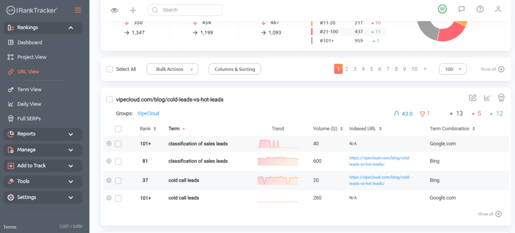Tick the table header checkbox beside Rank
The image size is (515, 233).
click(x=118, y=129)
